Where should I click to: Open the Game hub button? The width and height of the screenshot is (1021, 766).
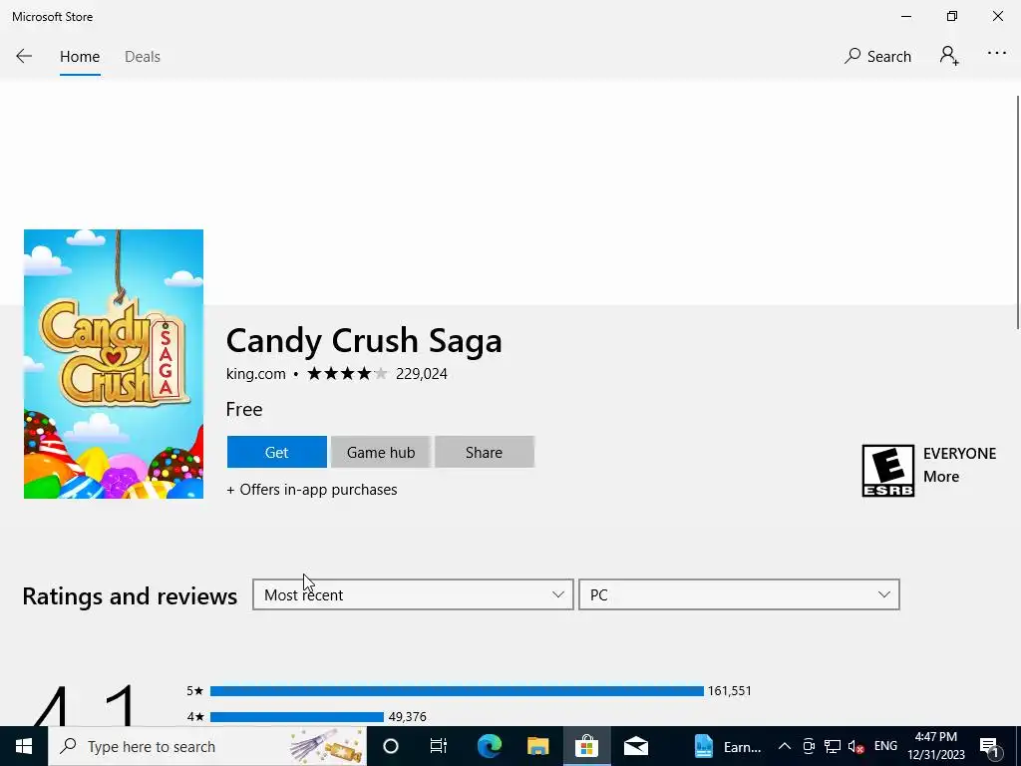[380, 452]
